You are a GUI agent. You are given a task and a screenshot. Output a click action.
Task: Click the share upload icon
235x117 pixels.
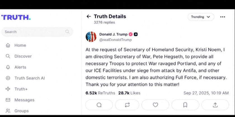pos(215,105)
